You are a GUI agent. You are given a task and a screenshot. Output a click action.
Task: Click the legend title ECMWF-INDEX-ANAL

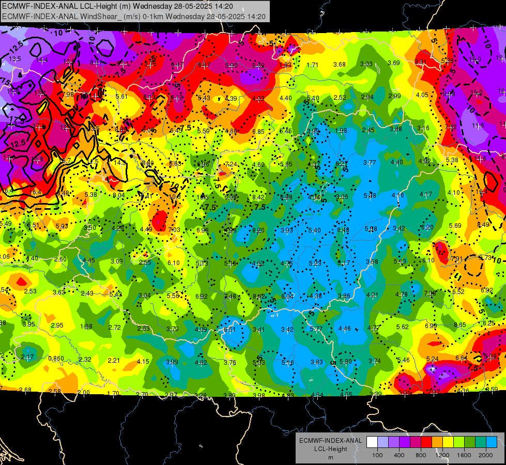point(330,441)
